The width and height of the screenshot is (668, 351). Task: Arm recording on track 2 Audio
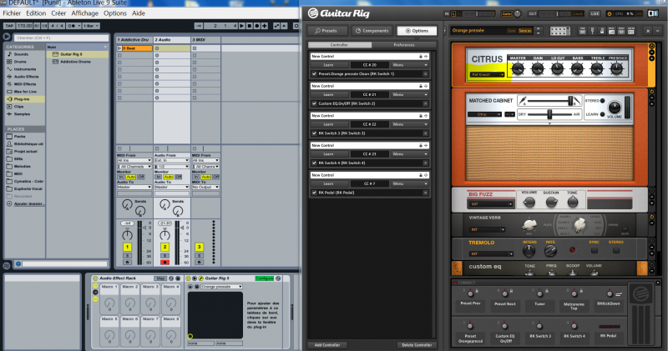click(165, 261)
